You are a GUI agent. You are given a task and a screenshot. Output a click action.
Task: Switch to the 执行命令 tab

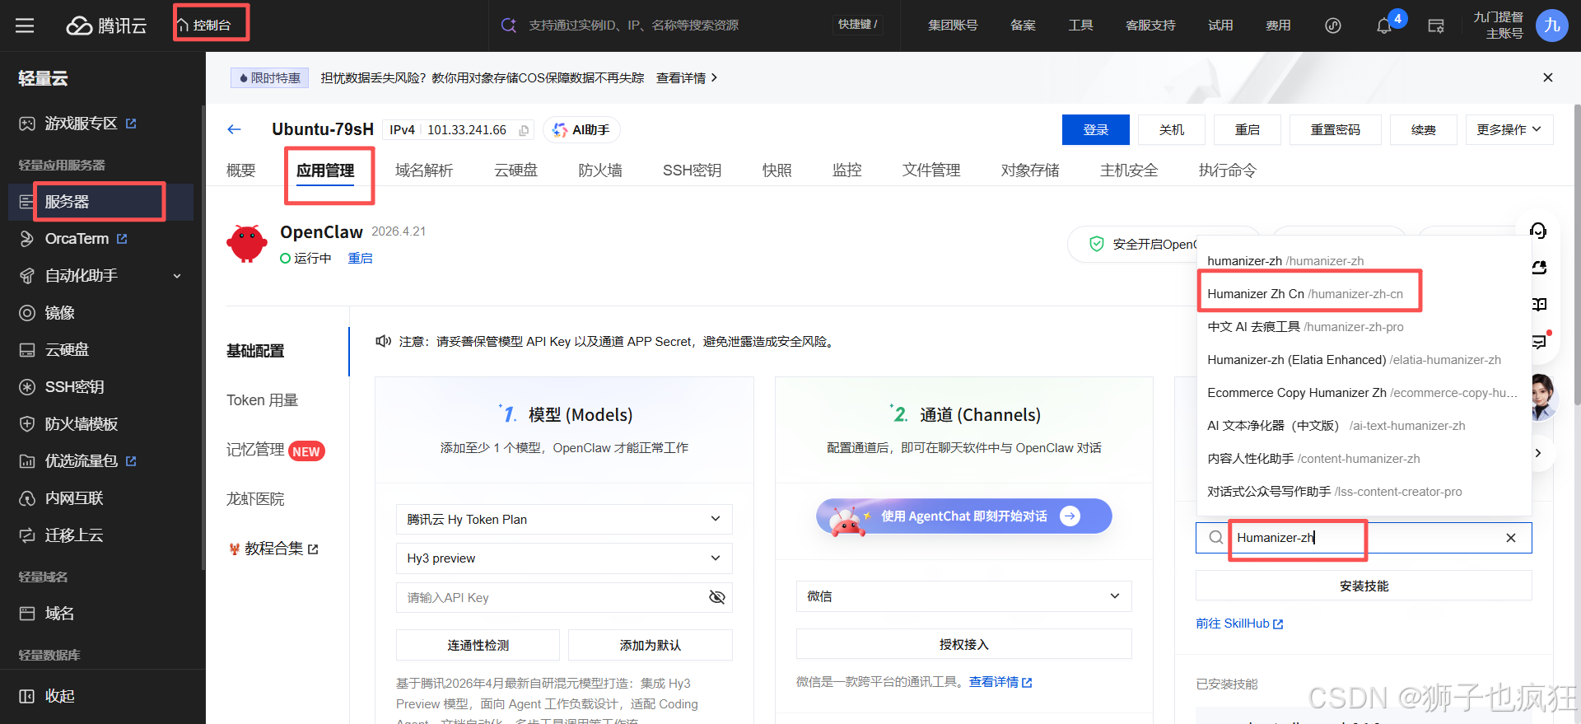[x=1227, y=170]
